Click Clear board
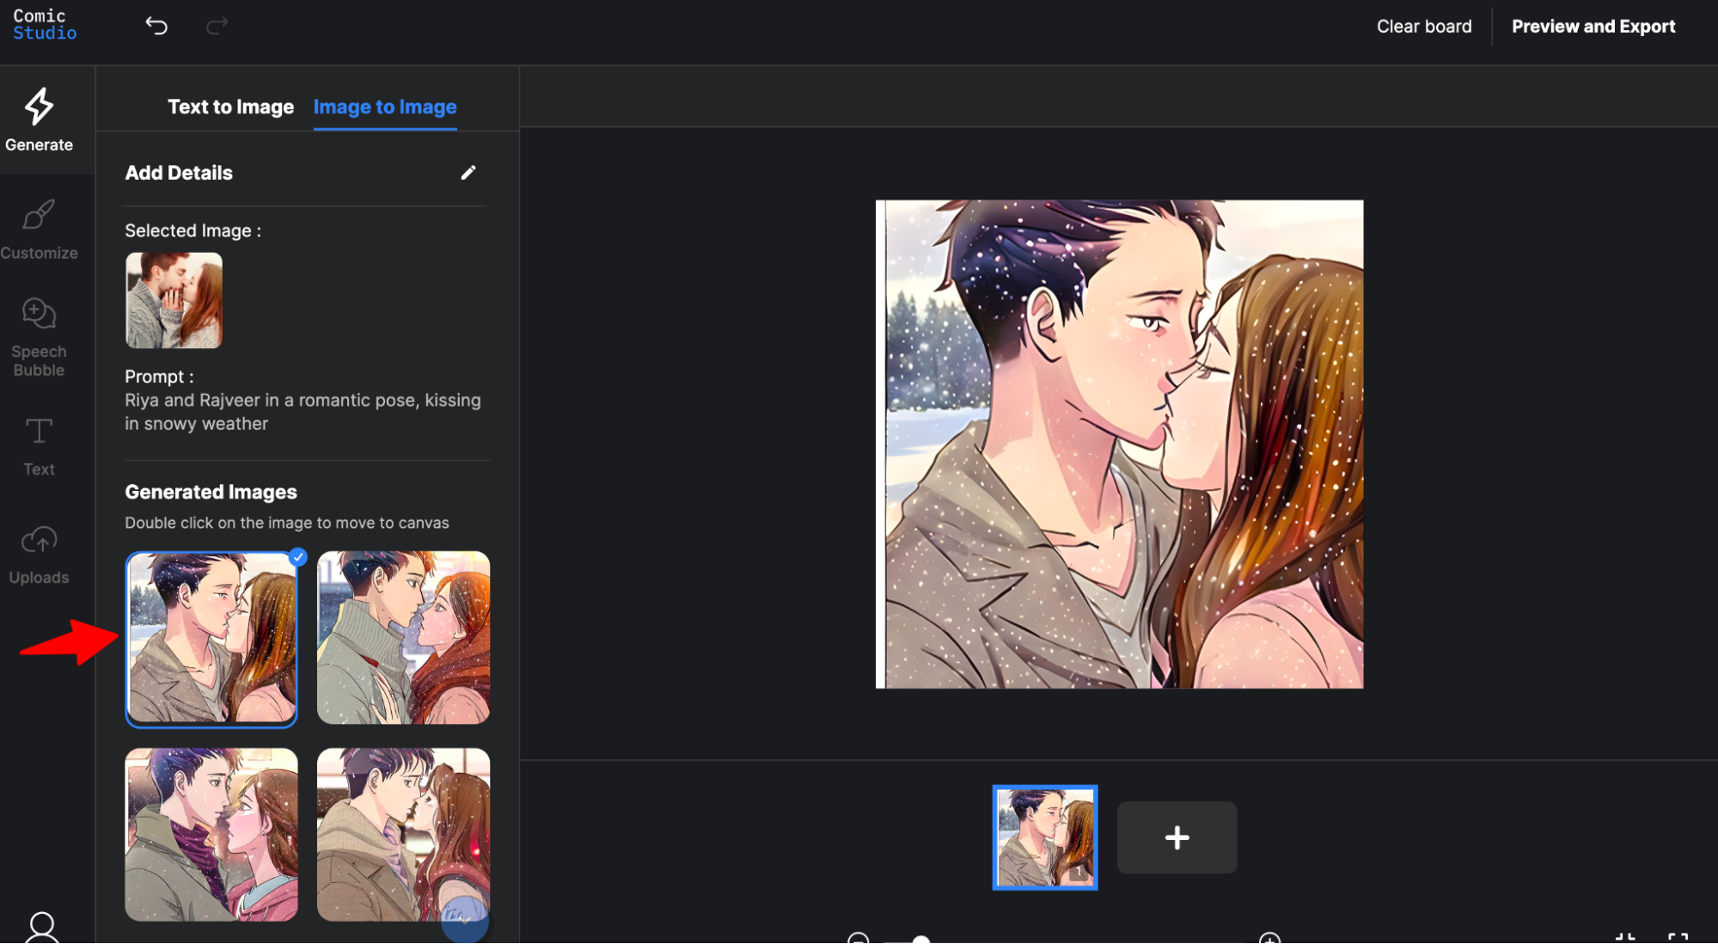Image resolution: width=1718 pixels, height=944 pixels. pos(1423,27)
